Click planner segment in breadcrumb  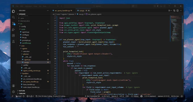point(72,14)
